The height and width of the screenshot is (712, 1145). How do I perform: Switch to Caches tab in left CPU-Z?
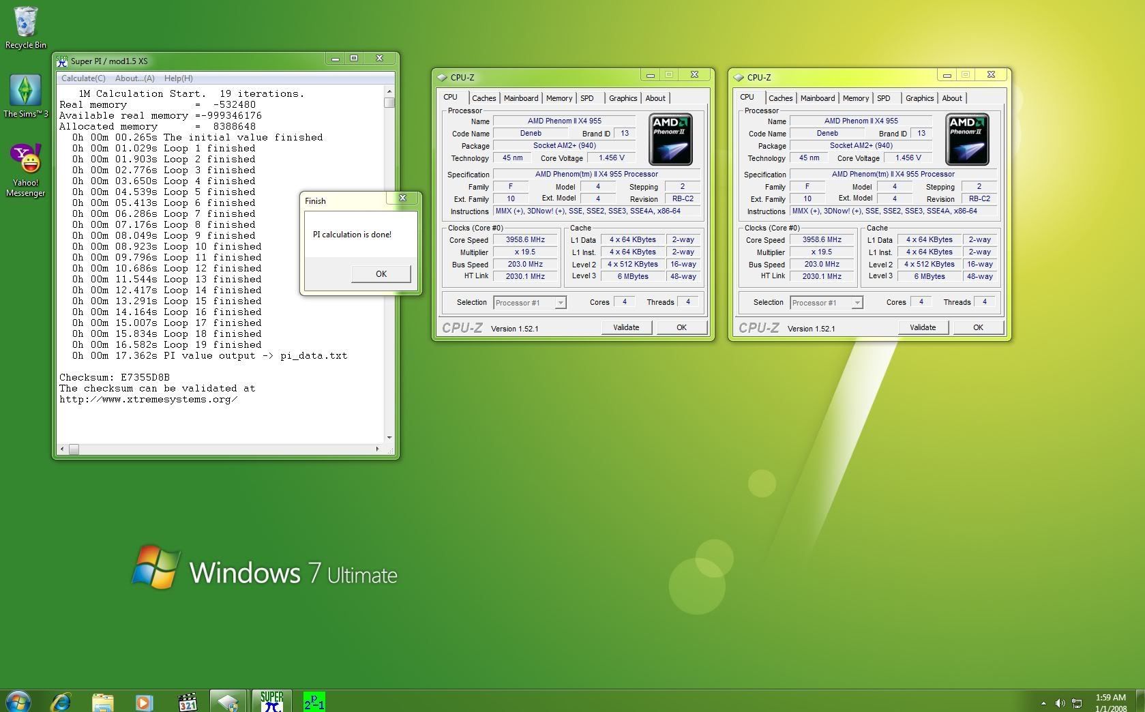tap(484, 98)
